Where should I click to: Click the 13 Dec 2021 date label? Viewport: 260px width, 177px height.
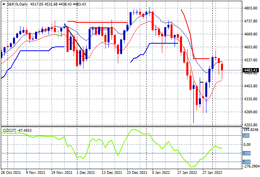112,173
